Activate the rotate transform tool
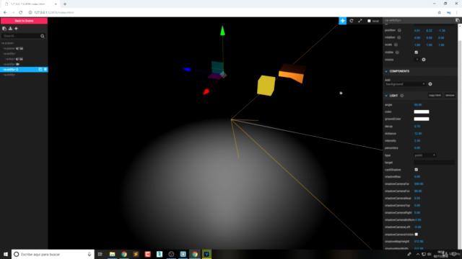The width and height of the screenshot is (462, 259). 352,21
